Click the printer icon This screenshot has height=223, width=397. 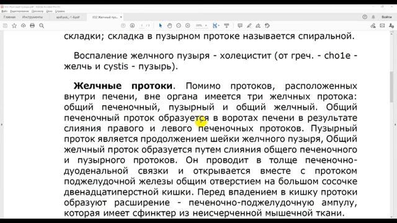(32, 25)
